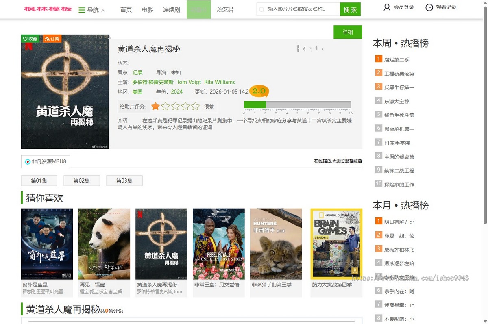Go to the 首页 nav item
This screenshot has height=324, width=488.
pos(126,9)
